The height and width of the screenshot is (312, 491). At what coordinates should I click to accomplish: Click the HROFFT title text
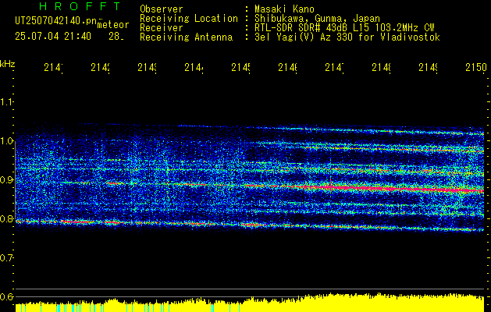pos(80,6)
